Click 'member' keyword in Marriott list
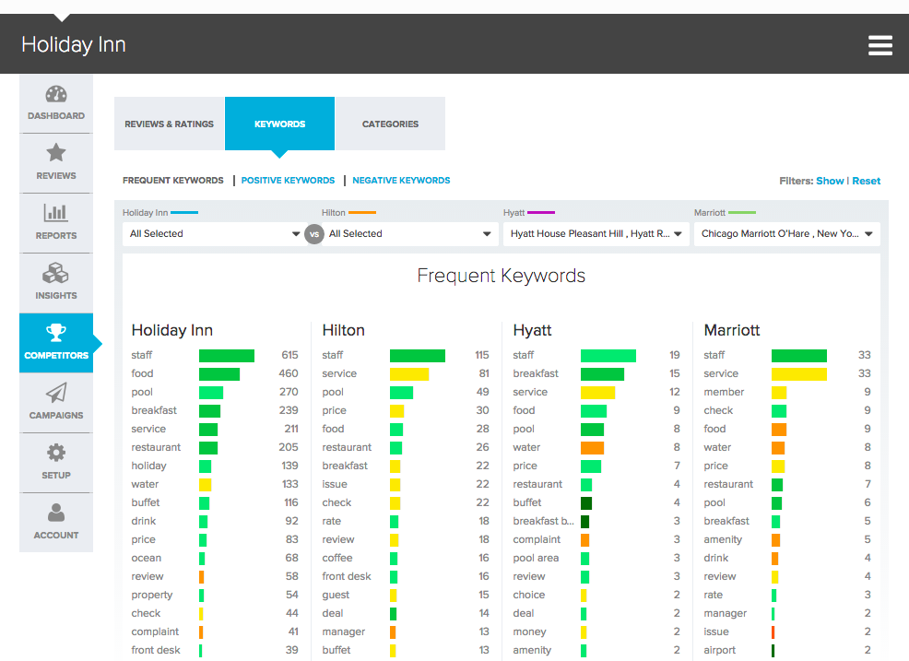Screen dimensions: 909x661 [x=724, y=392]
